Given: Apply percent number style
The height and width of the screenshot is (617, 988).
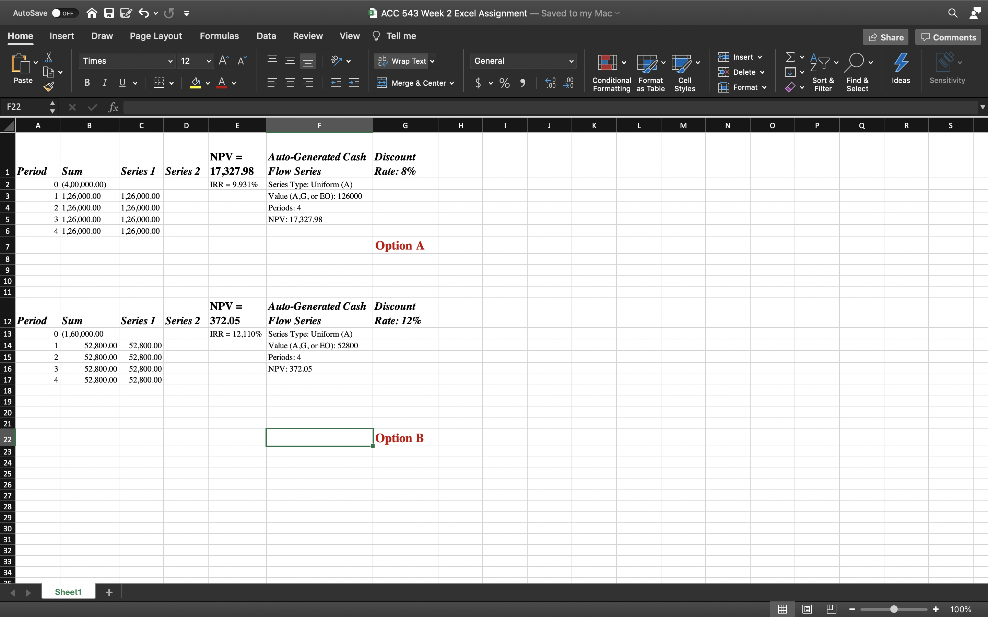Looking at the screenshot, I should pyautogui.click(x=504, y=83).
